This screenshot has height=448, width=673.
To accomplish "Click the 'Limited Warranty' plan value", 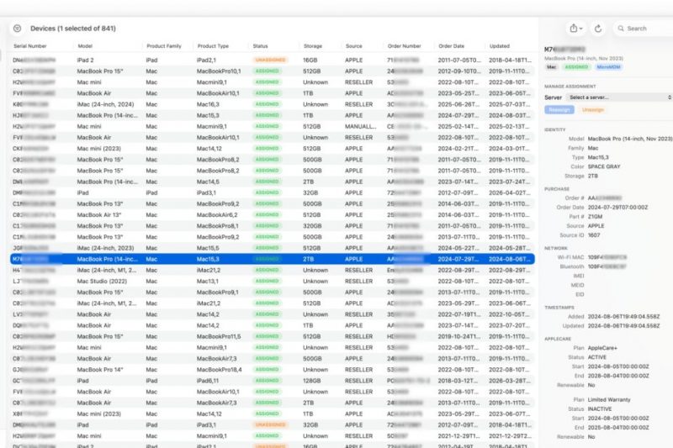I will coord(609,399).
